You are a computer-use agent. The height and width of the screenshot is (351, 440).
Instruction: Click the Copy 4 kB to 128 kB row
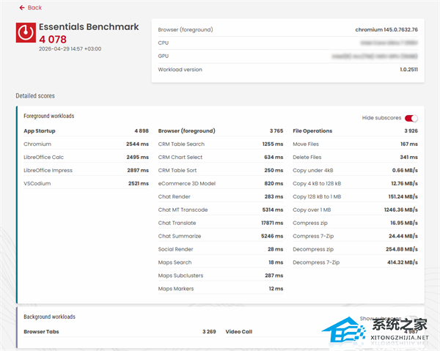click(x=355, y=184)
